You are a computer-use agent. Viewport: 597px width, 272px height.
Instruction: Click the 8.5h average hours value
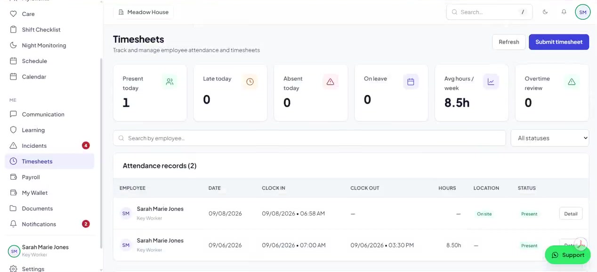(457, 103)
